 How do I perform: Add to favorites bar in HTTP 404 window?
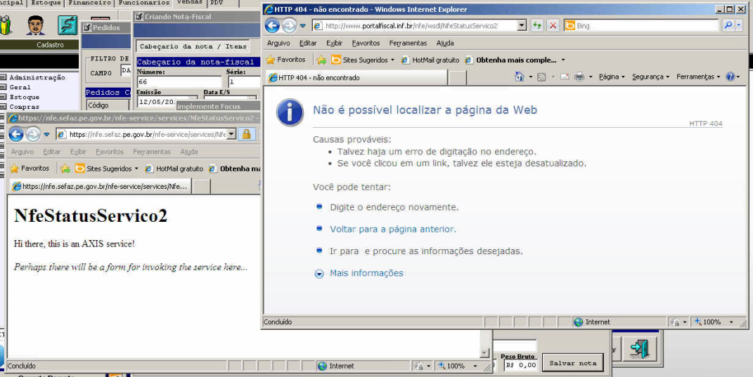tap(321, 60)
